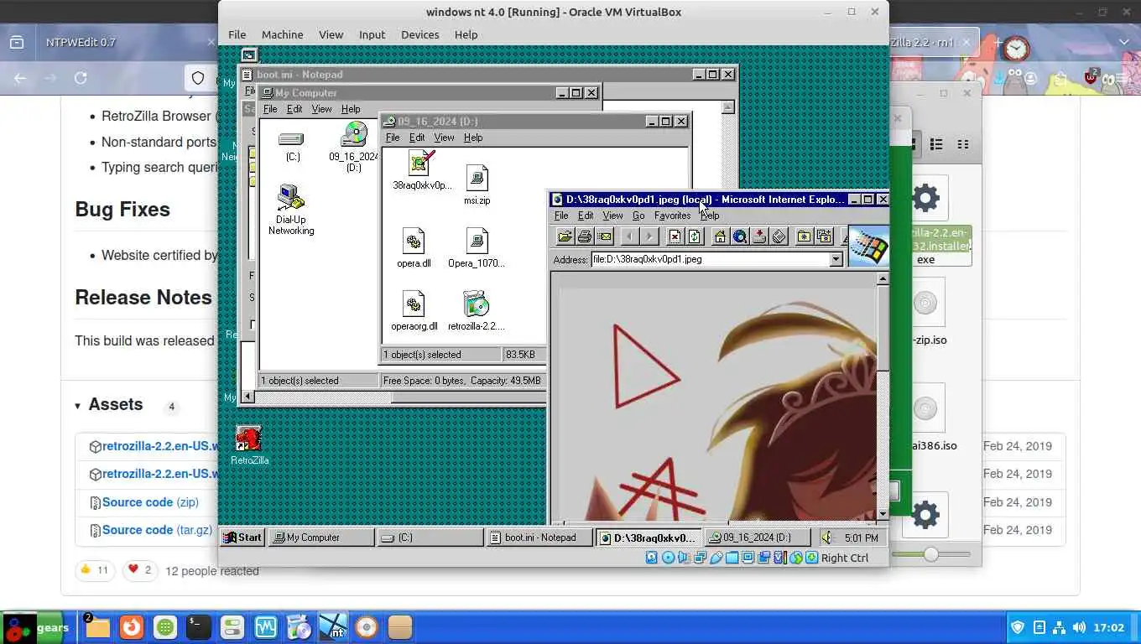Switch file manager to list view icon

click(x=936, y=144)
